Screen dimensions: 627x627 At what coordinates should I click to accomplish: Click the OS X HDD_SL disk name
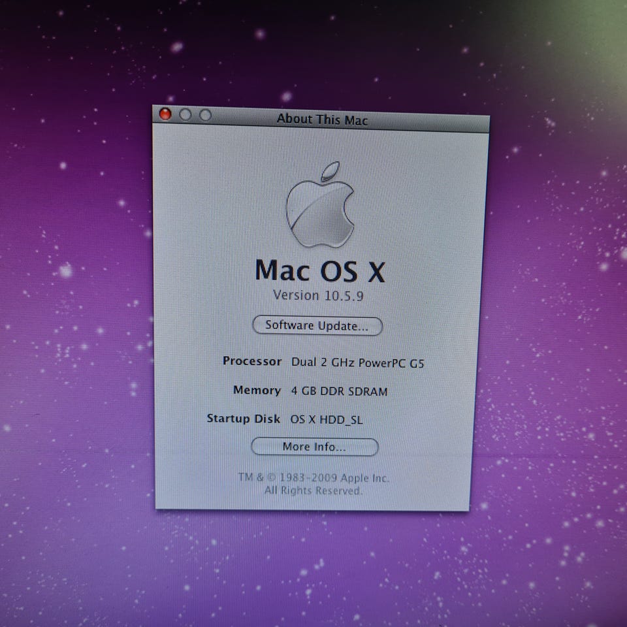[326, 420]
